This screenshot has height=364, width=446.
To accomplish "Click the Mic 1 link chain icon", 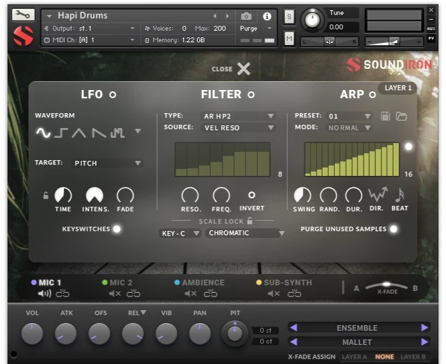I will [63, 293].
